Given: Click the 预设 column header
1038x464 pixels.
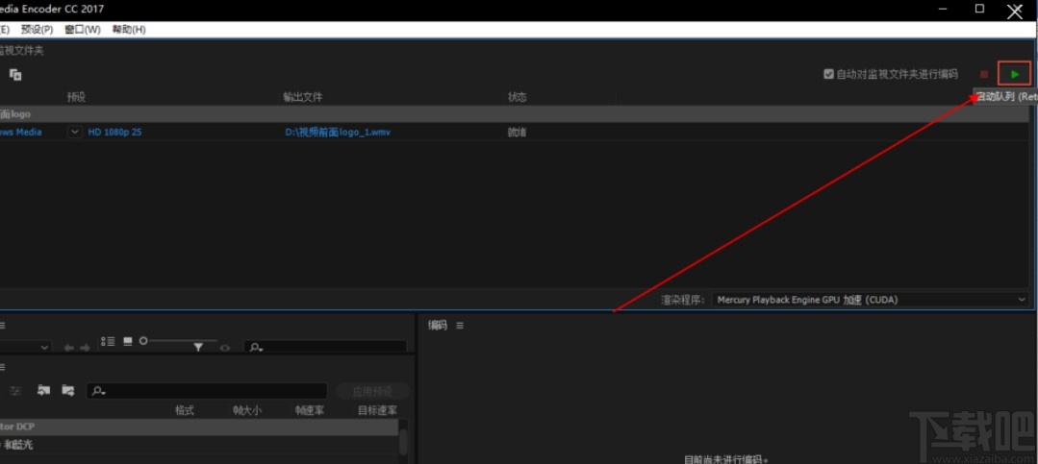Looking at the screenshot, I should tap(76, 97).
